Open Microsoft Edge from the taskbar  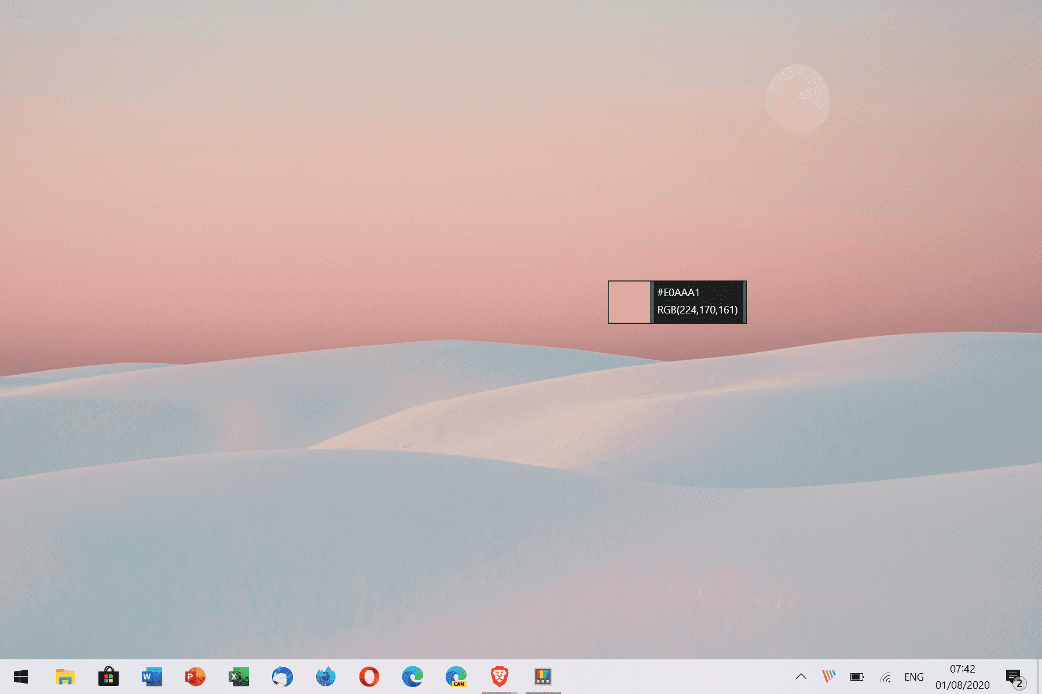pyautogui.click(x=412, y=677)
